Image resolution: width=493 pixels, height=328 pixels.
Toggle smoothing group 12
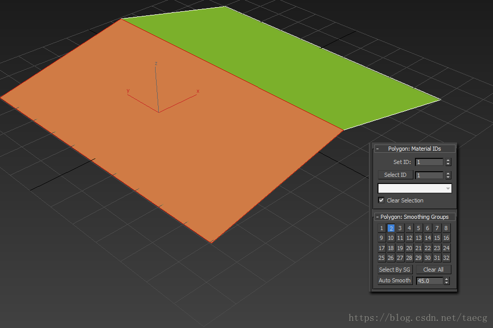(x=409, y=238)
